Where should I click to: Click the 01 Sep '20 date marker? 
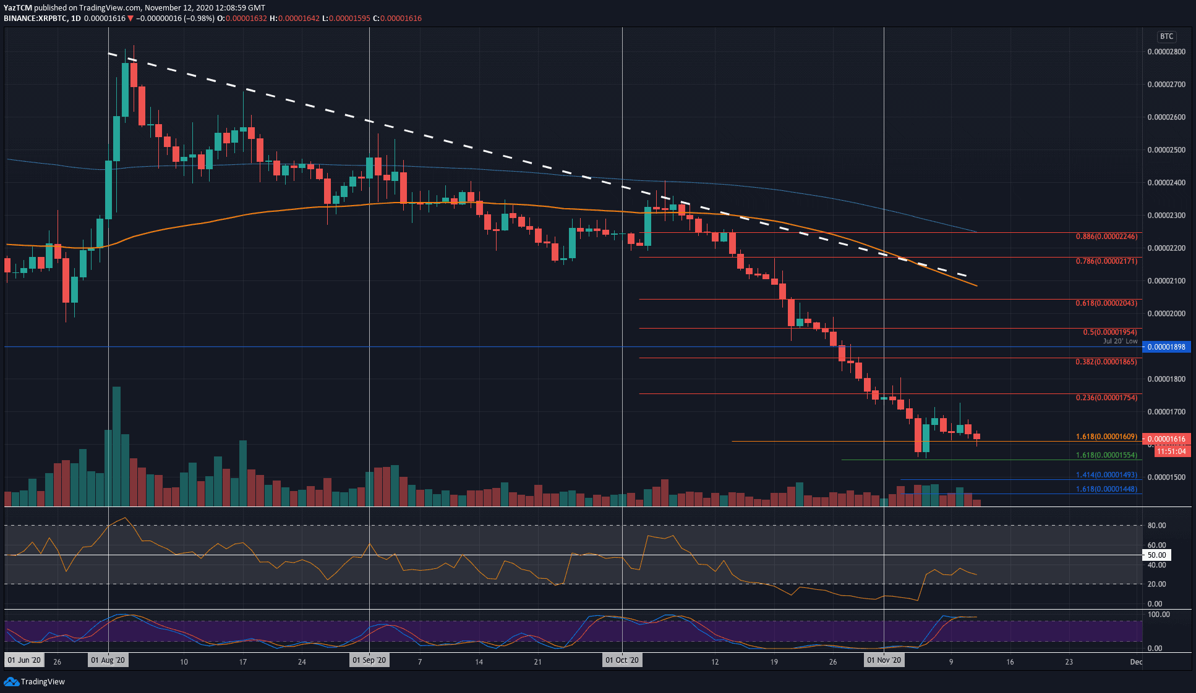pos(369,660)
